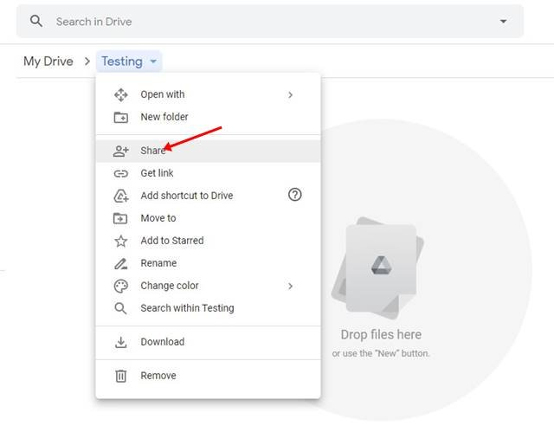Click the Drive logo drop zone graphic
554x445 pixels.
378,268
